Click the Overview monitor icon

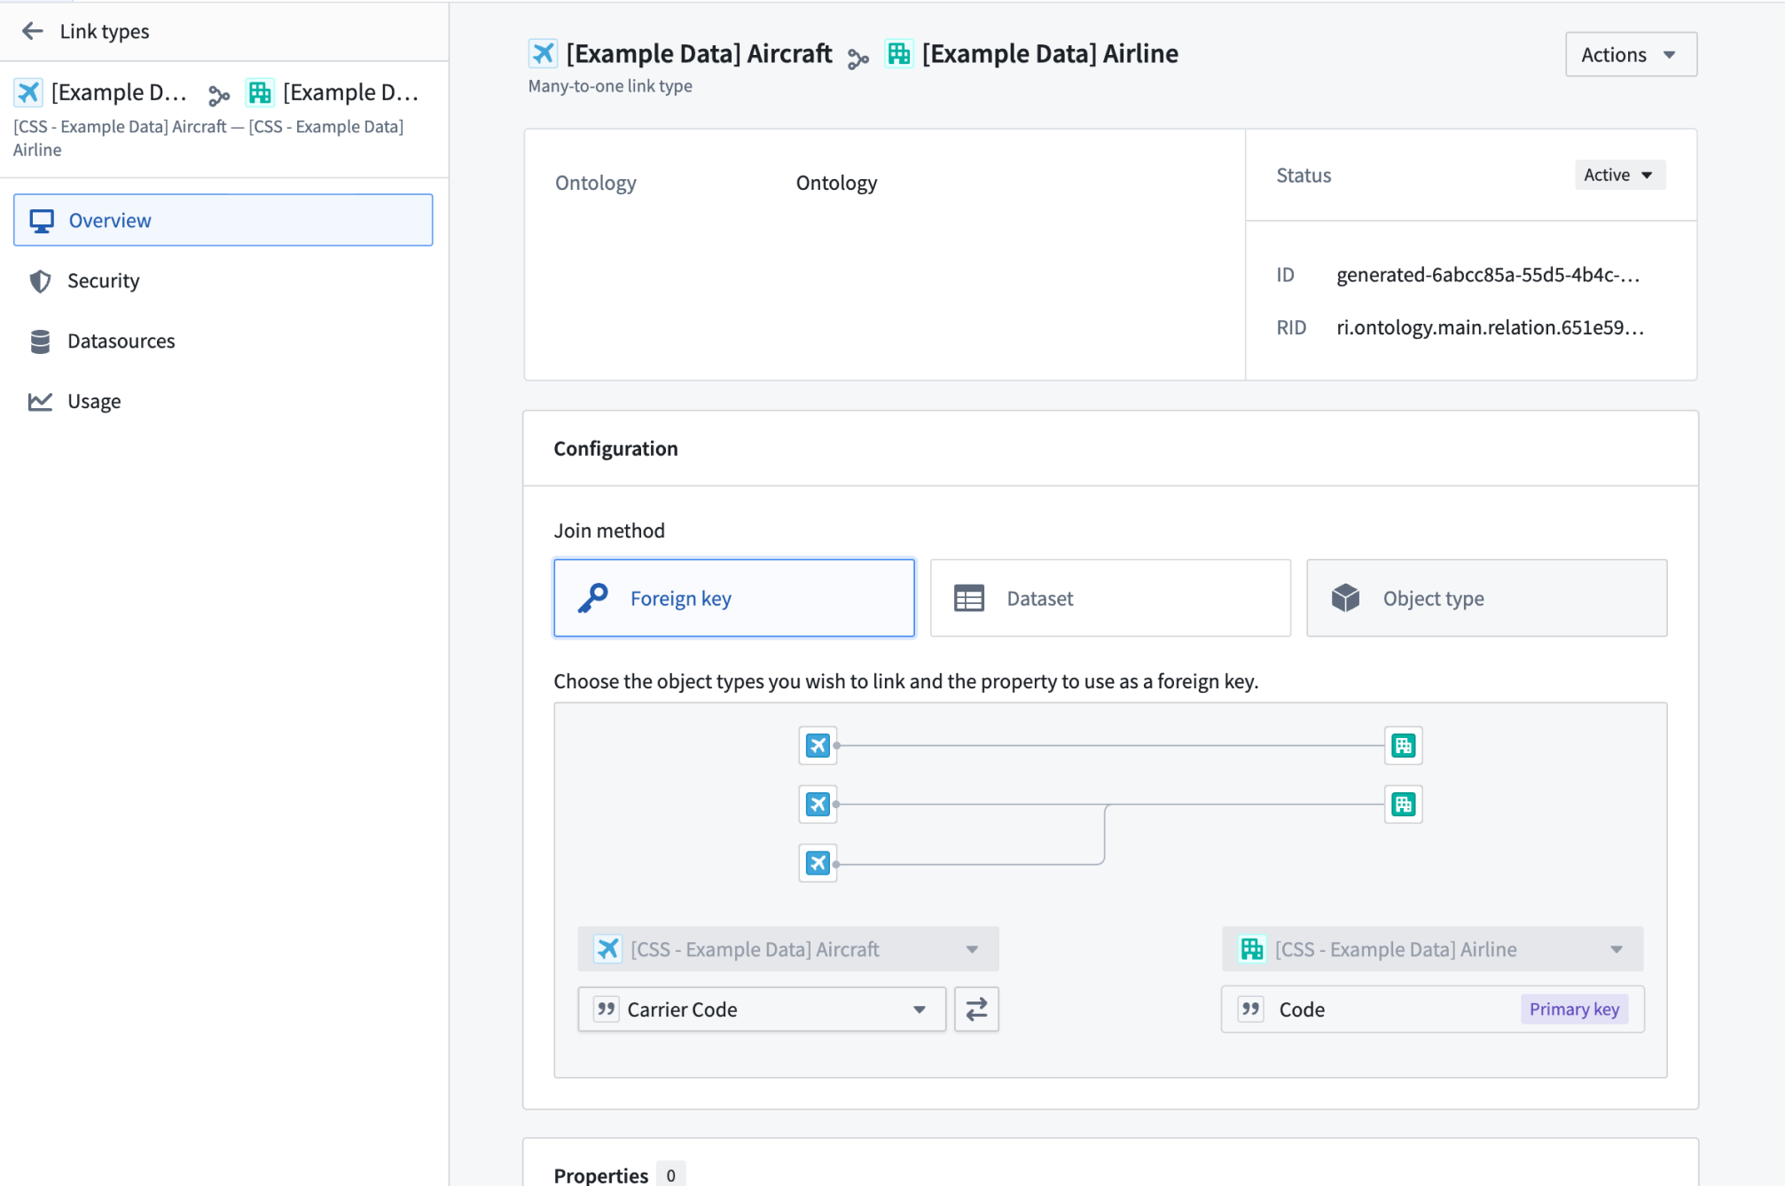(42, 221)
